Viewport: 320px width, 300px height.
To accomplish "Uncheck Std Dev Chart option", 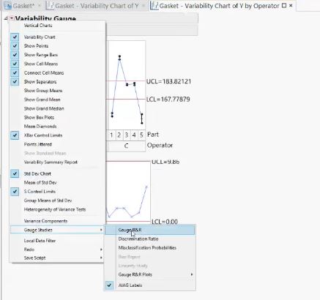I will [15, 173].
